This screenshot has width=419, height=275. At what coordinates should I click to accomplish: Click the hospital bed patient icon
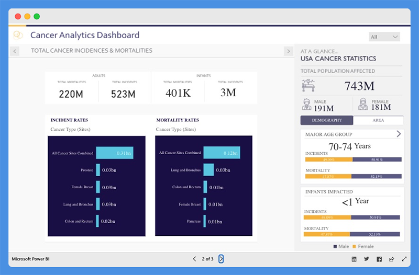click(308, 85)
